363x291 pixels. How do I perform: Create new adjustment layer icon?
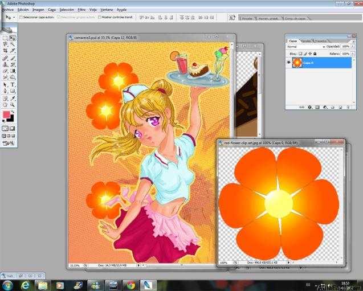click(325, 107)
